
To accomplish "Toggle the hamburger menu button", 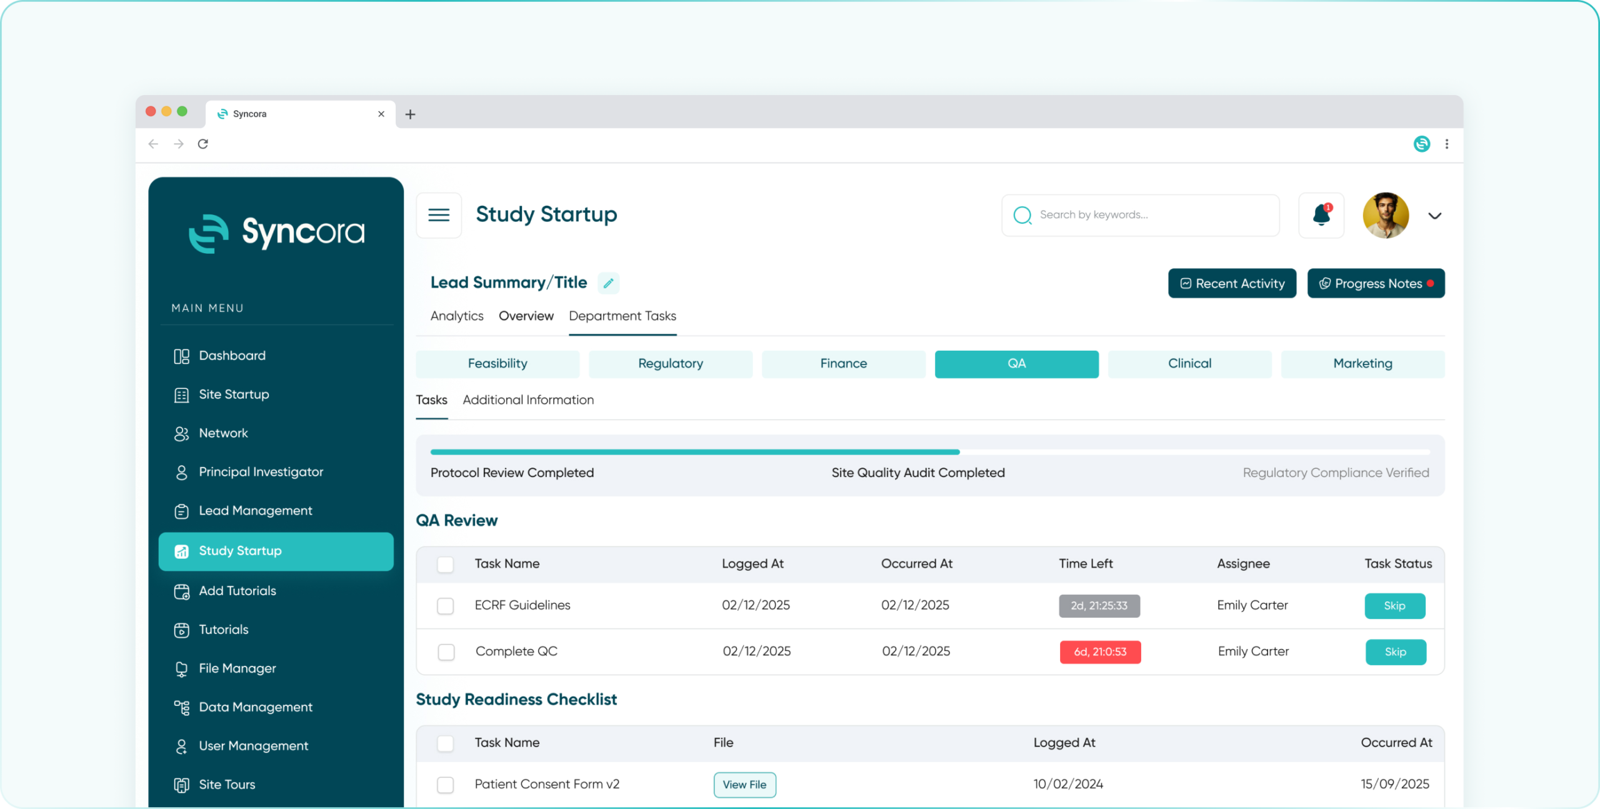I will coord(439,215).
